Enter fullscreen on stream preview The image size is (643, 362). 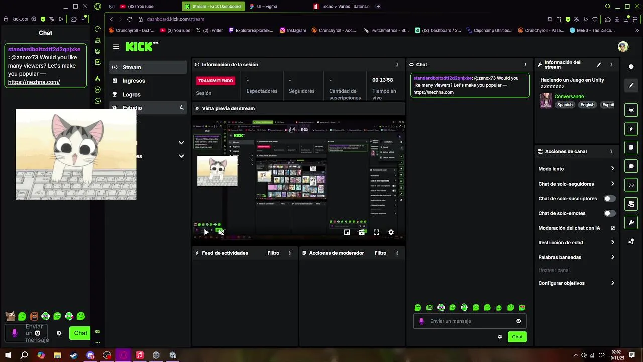click(x=376, y=232)
